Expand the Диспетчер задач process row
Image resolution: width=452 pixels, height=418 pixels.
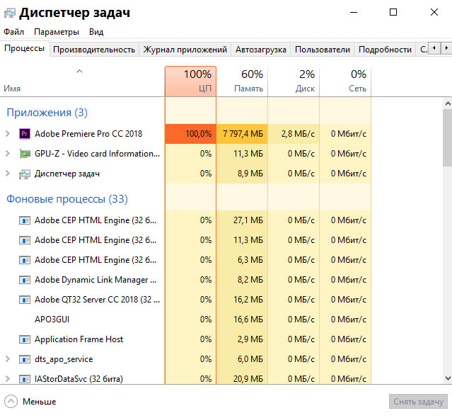[x=8, y=174]
